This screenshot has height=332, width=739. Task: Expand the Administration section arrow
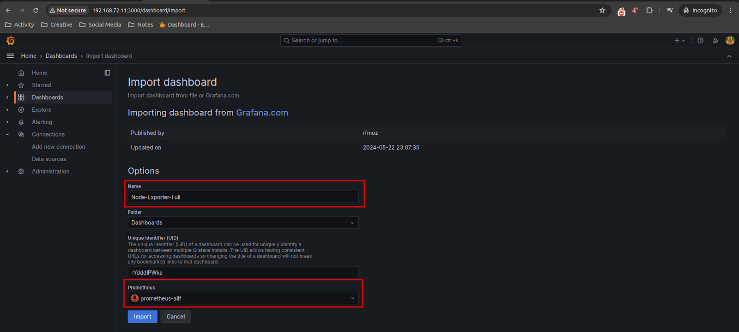click(7, 171)
